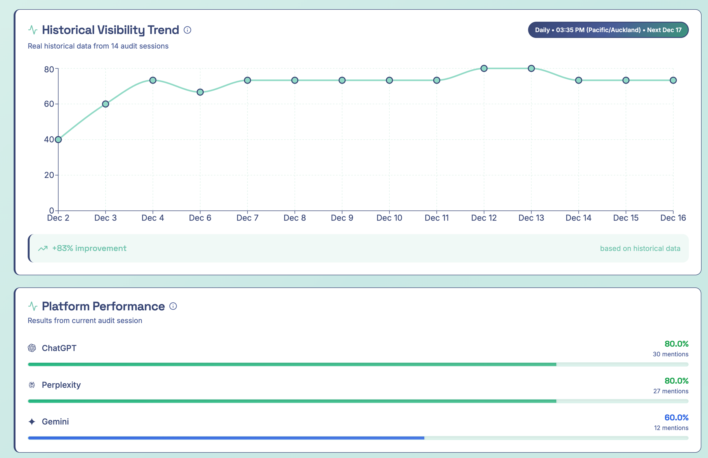Click the Gemini sparkle icon
The width and height of the screenshot is (708, 458).
coord(32,422)
